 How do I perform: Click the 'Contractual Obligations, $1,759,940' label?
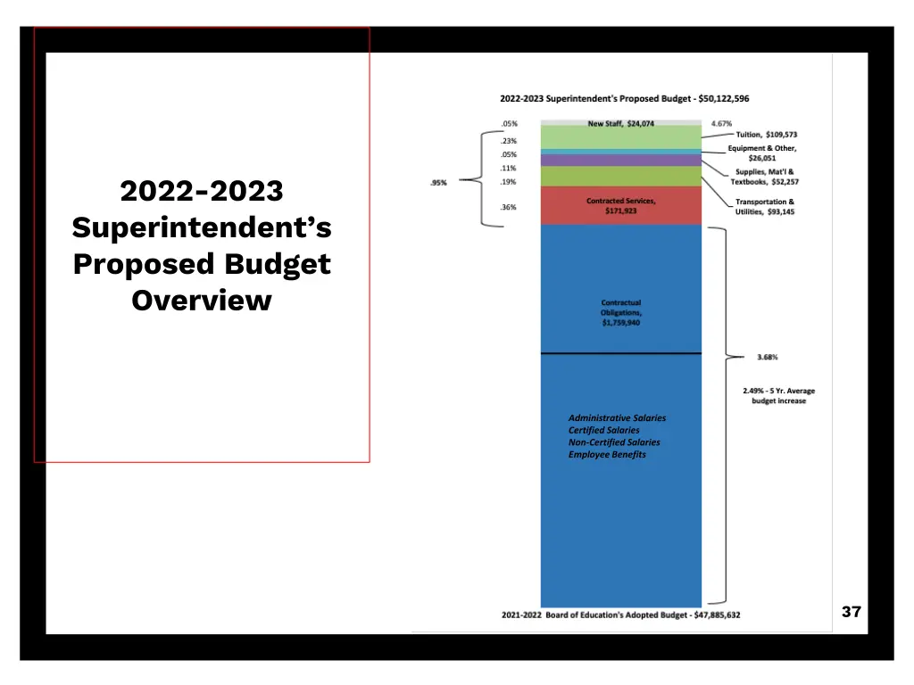tap(621, 313)
